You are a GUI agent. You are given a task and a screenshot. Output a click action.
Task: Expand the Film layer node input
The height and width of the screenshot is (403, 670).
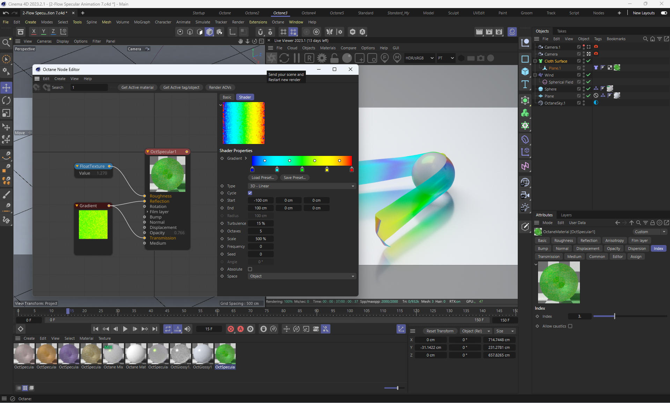coord(147,212)
